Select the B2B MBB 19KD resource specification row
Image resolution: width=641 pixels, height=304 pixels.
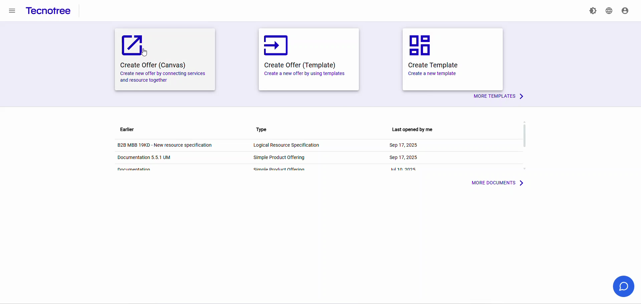tap(165, 145)
